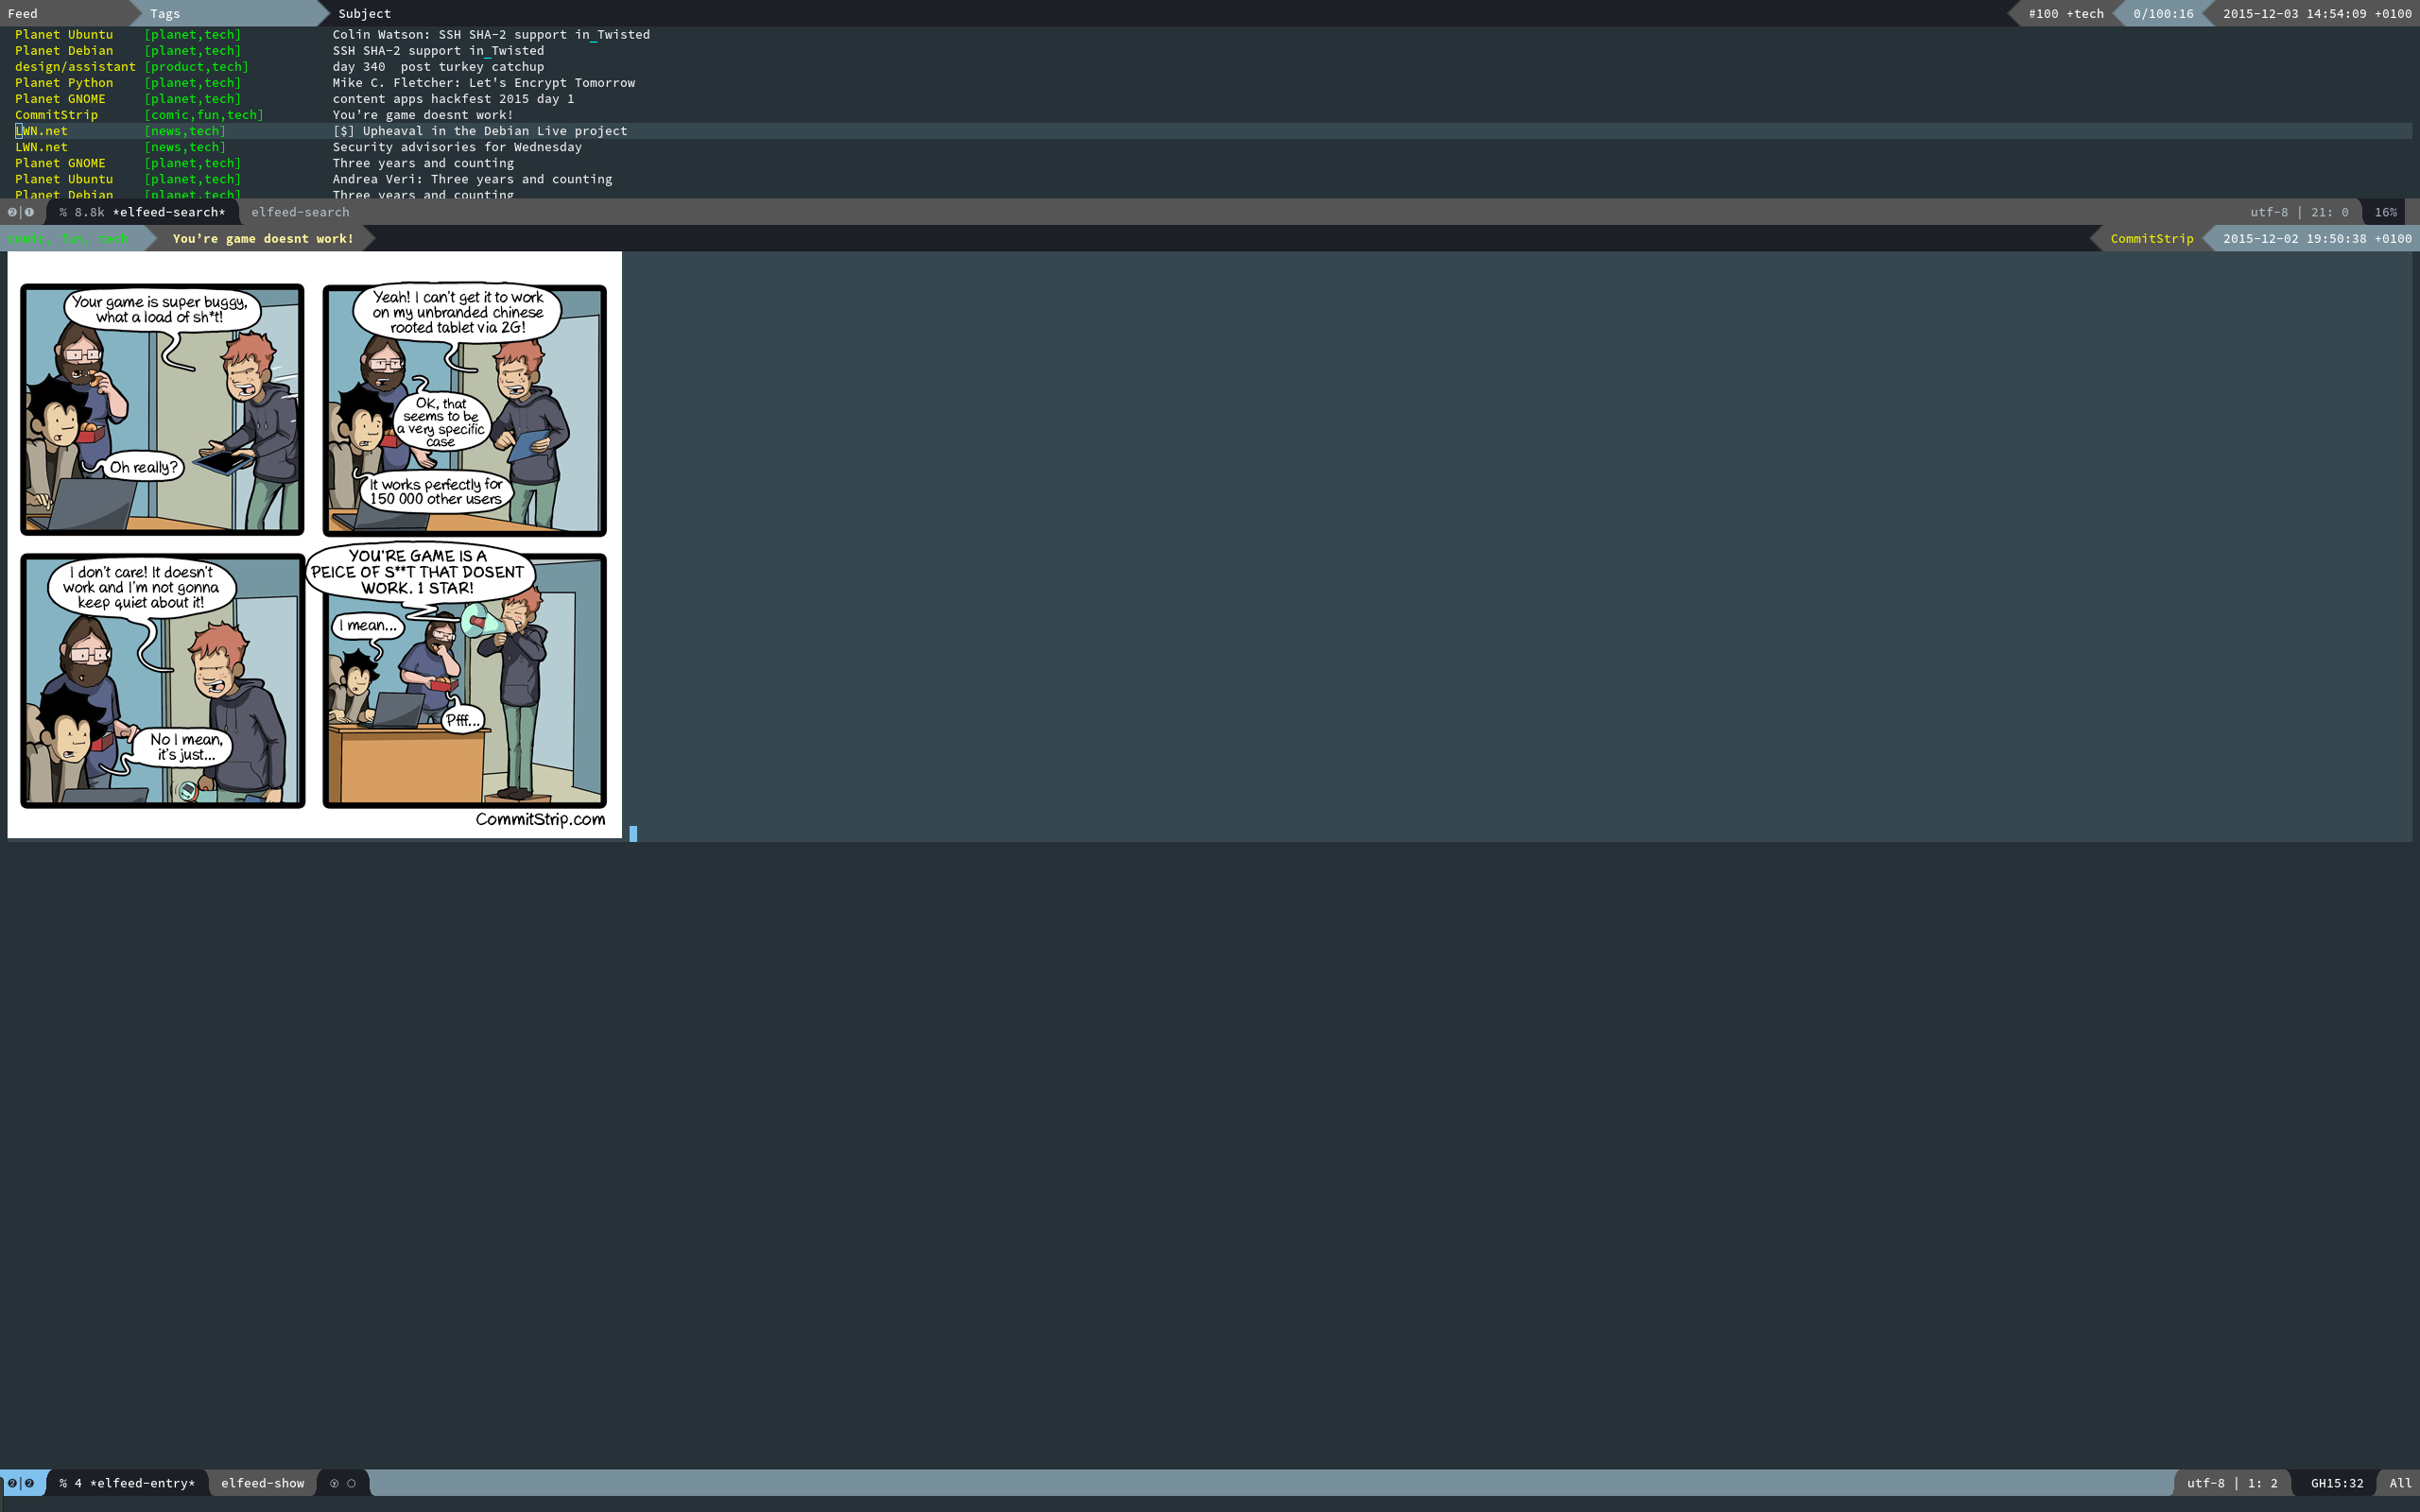Click workspace number 2 in elfeed-search modeline

coord(12,212)
